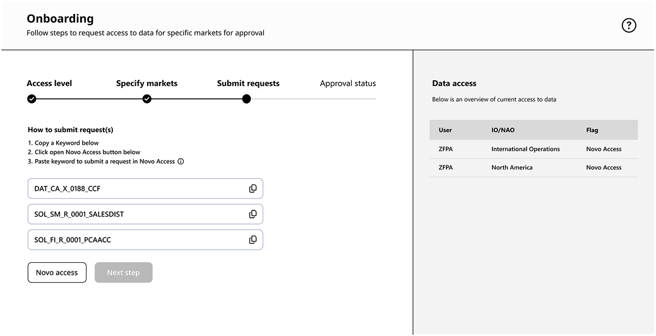Click the Novo access button
This screenshot has height=336, width=656.
tap(57, 272)
